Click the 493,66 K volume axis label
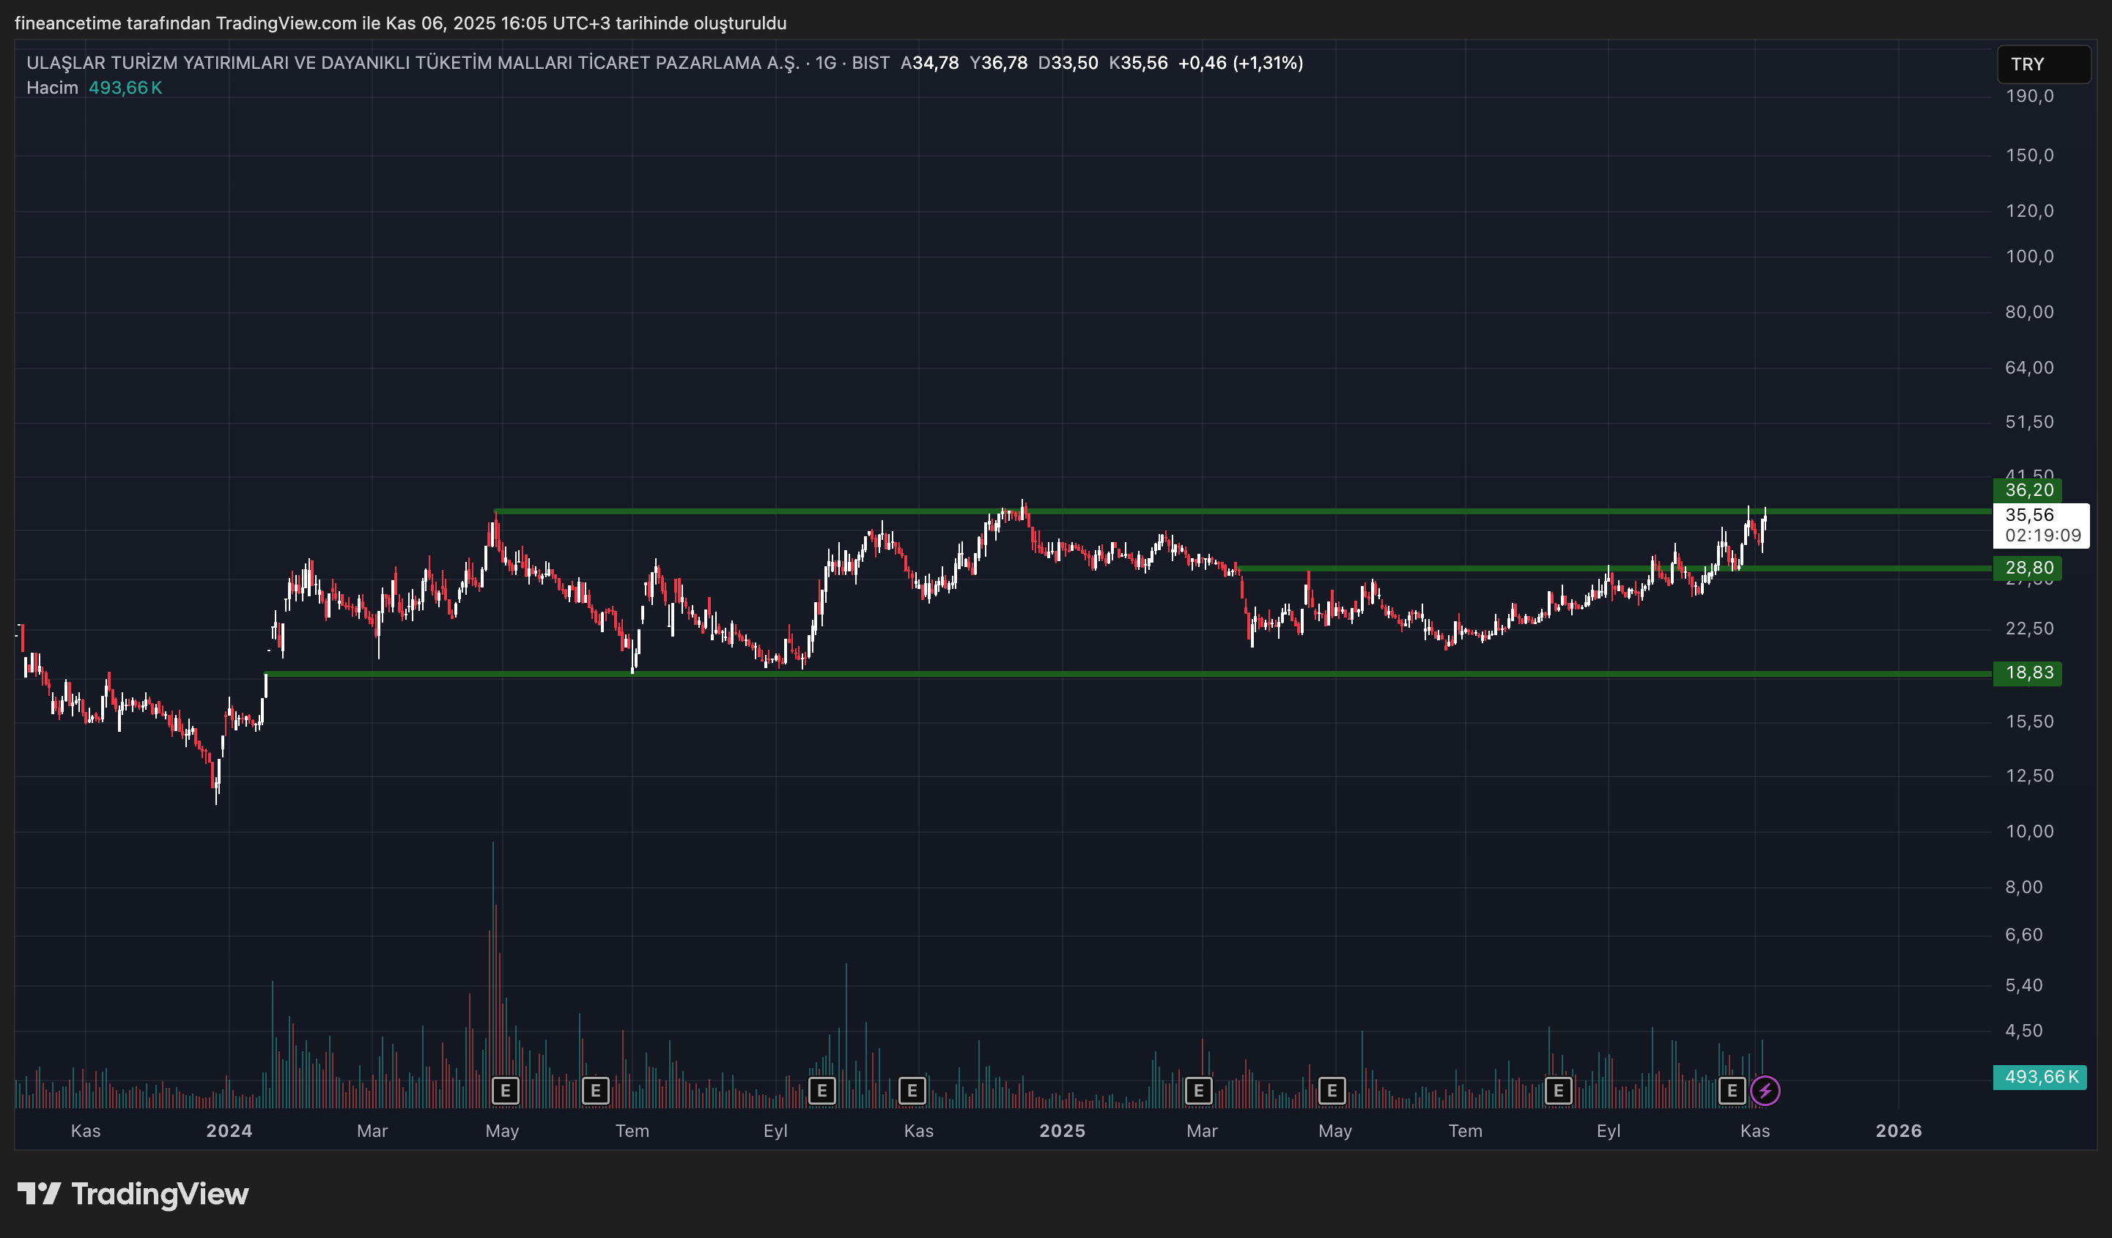Viewport: 2112px width, 1238px height. pyautogui.click(x=2040, y=1076)
